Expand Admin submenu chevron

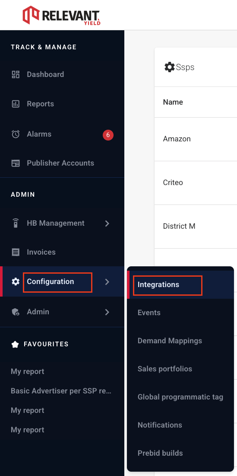coord(107,312)
